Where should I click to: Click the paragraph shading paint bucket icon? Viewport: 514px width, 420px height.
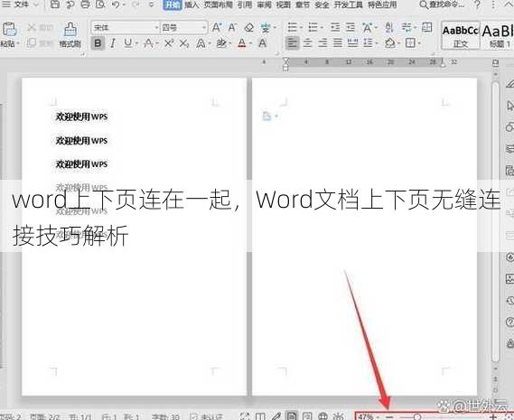coord(389,43)
